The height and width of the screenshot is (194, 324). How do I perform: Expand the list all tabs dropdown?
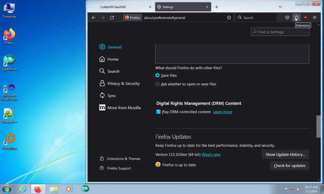[280, 7]
